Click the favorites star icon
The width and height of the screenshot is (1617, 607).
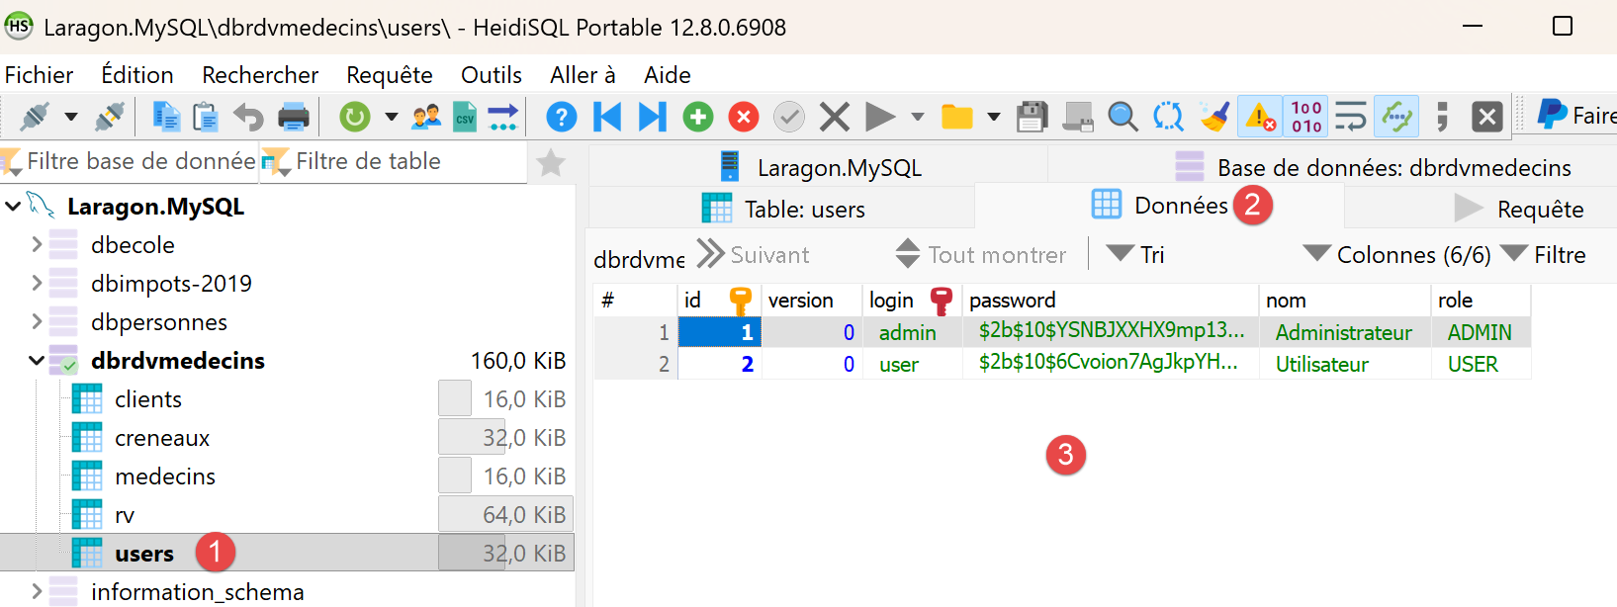551,162
